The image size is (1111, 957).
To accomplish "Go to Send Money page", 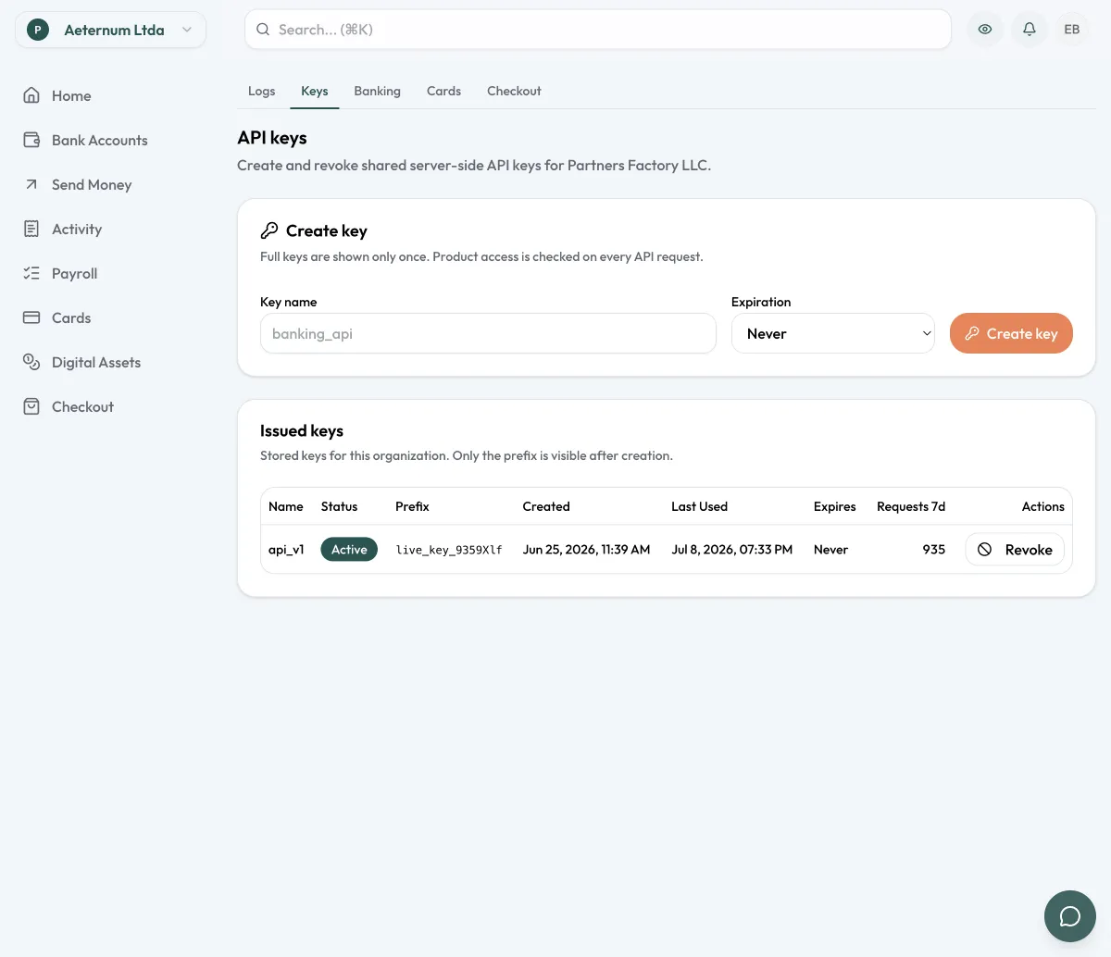I will pyautogui.click(x=92, y=184).
